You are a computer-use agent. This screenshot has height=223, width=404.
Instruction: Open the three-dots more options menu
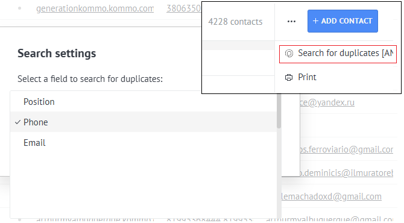coord(291,21)
